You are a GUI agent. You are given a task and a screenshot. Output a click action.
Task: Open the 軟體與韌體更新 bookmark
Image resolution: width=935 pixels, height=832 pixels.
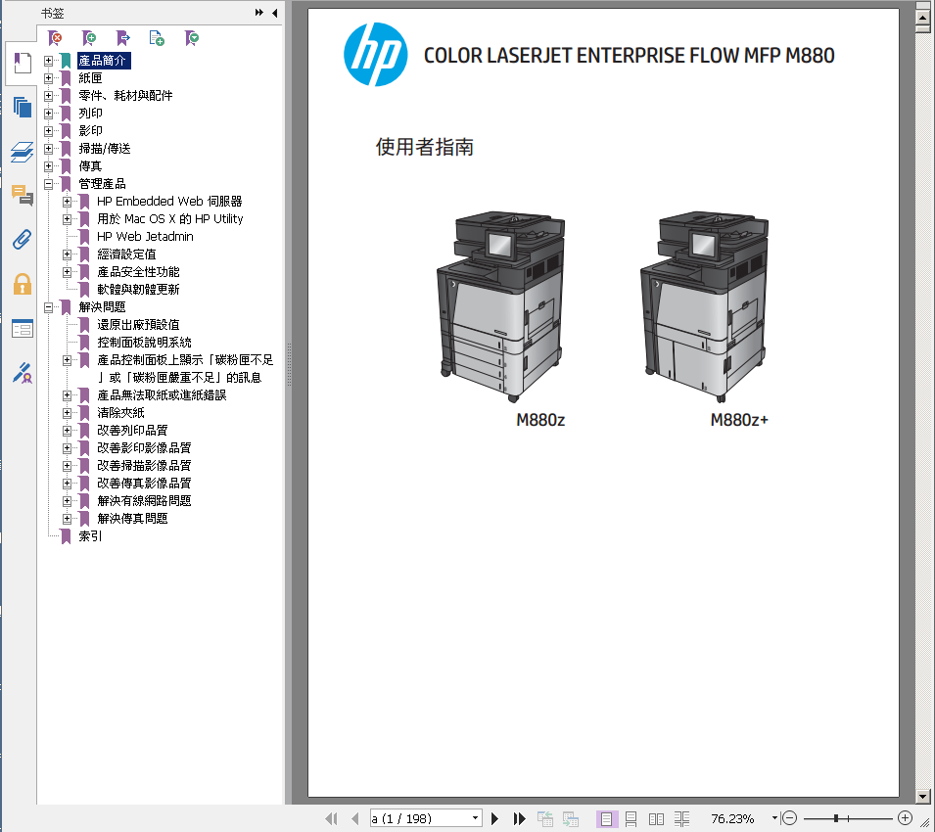coord(138,290)
